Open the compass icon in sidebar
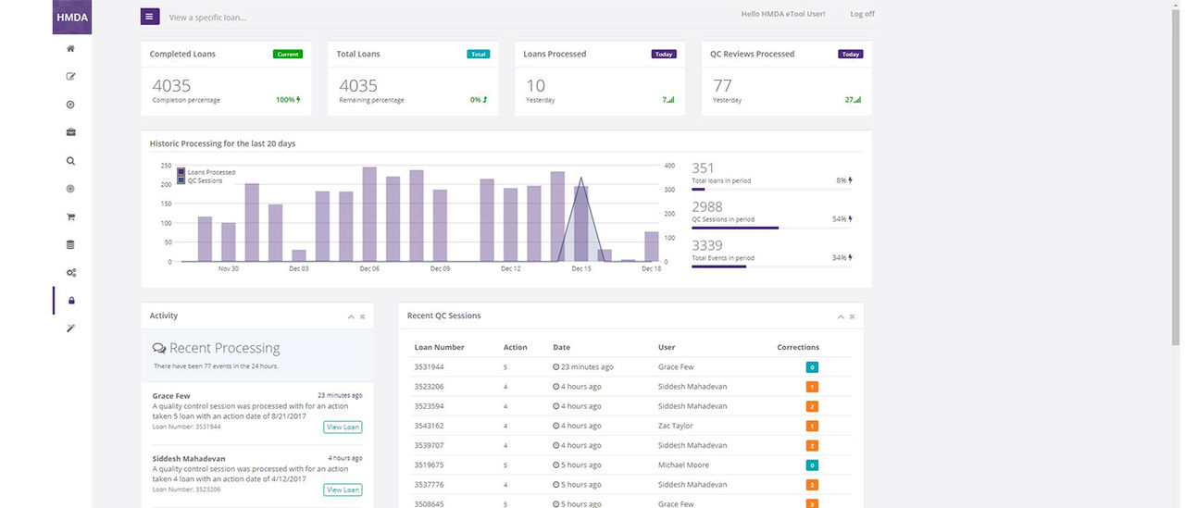The image size is (1185, 508). point(71,105)
